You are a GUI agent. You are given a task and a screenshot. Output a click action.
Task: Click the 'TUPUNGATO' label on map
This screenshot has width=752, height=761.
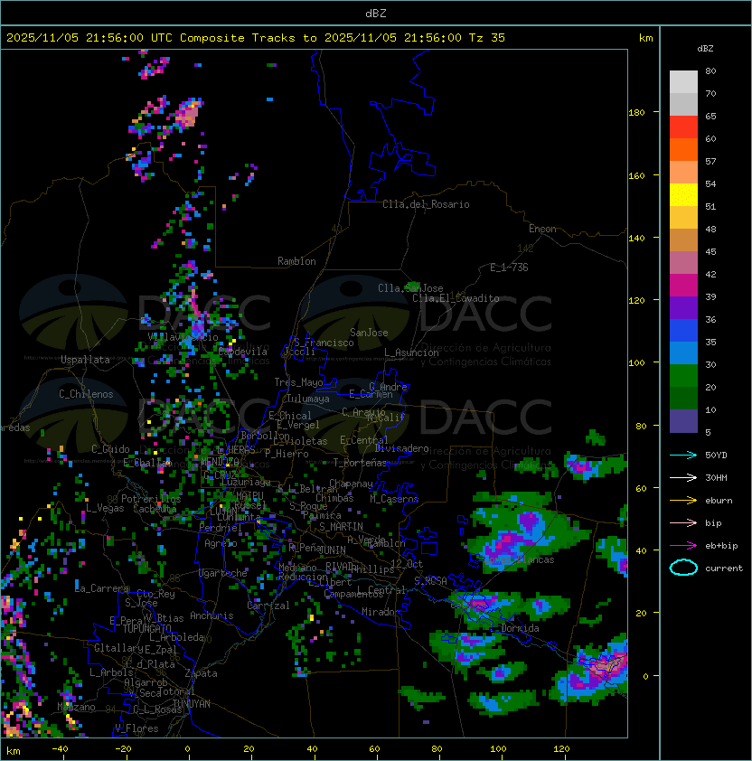click(x=146, y=628)
